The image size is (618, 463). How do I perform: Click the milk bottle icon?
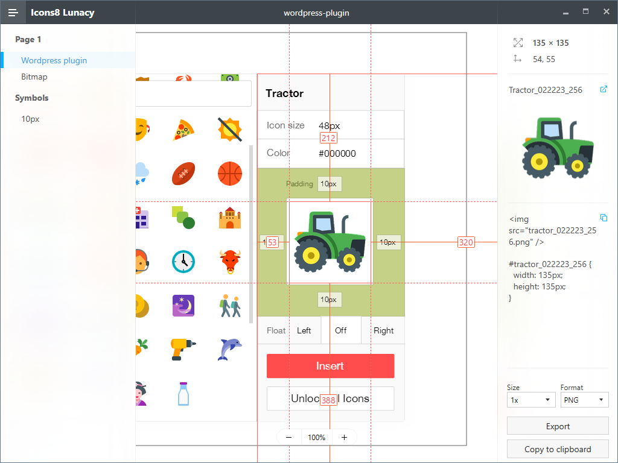[x=183, y=394]
